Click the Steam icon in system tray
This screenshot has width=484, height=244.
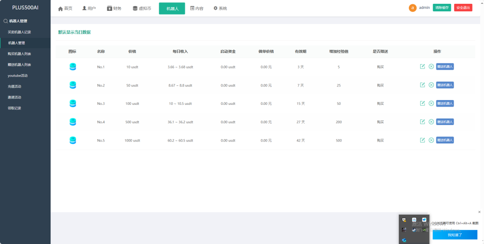414,230
